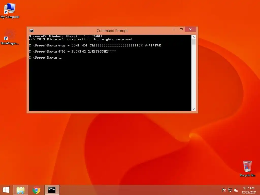Maximize the Command Prompt window
260x195 pixels.
click(x=181, y=29)
